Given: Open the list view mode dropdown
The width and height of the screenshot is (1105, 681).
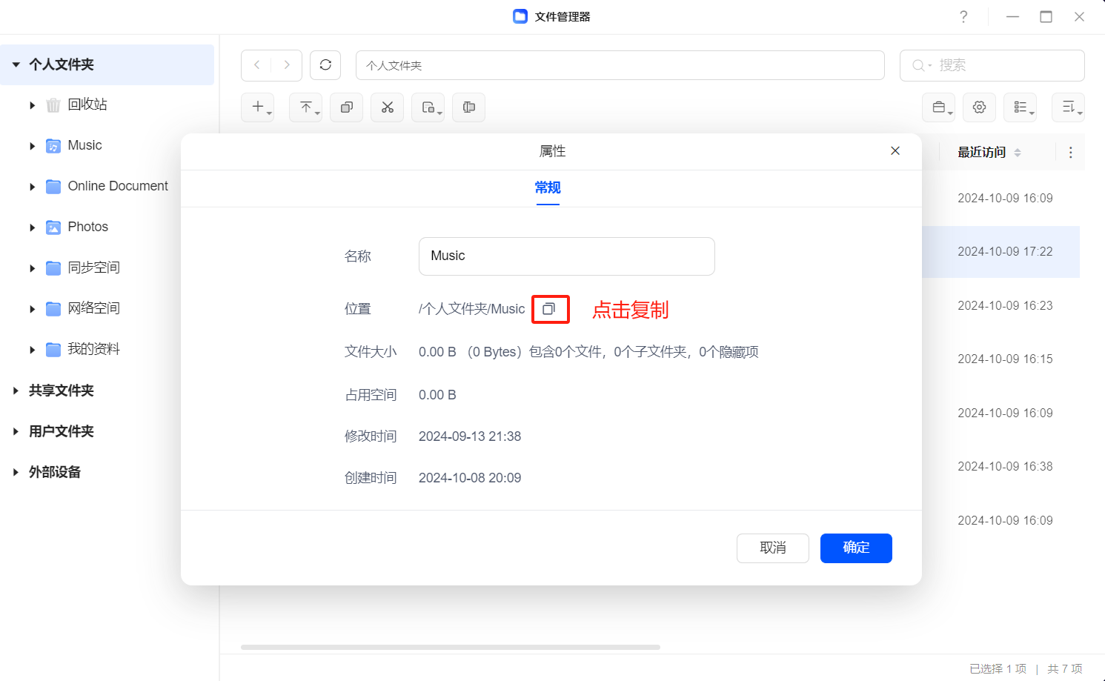Looking at the screenshot, I should (1020, 107).
